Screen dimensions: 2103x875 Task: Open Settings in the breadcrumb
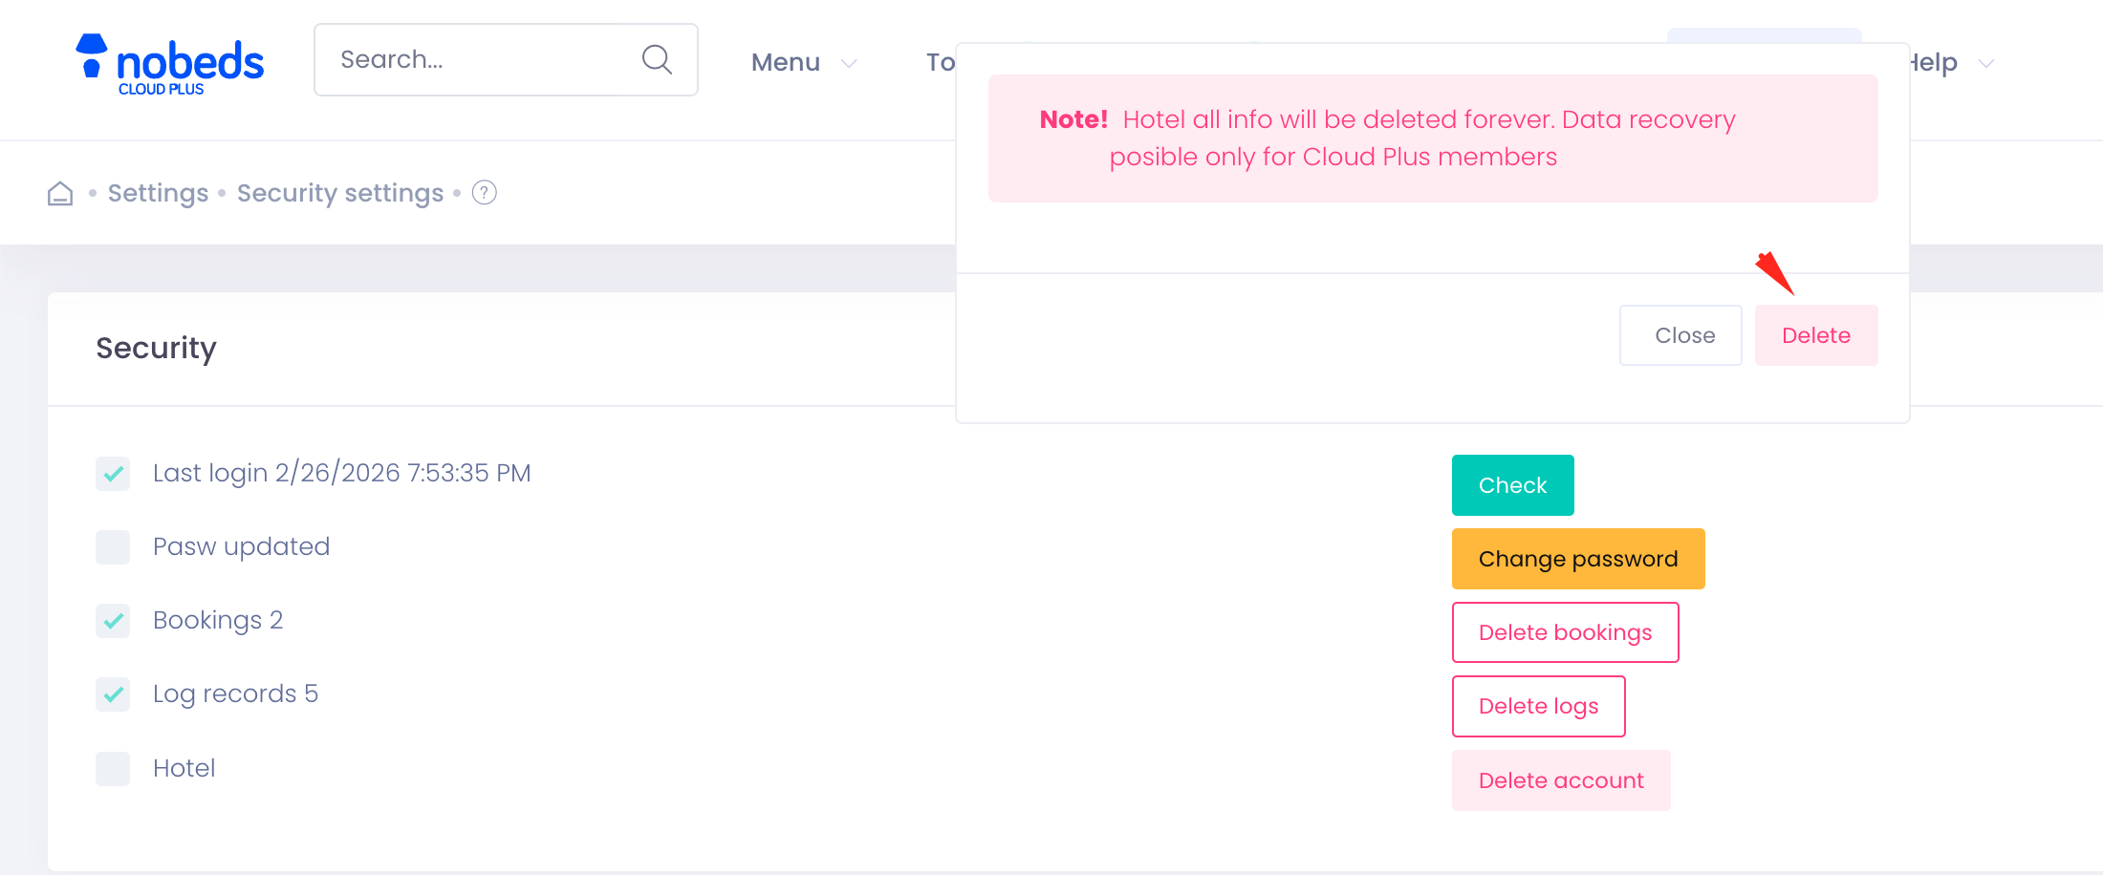(x=158, y=193)
